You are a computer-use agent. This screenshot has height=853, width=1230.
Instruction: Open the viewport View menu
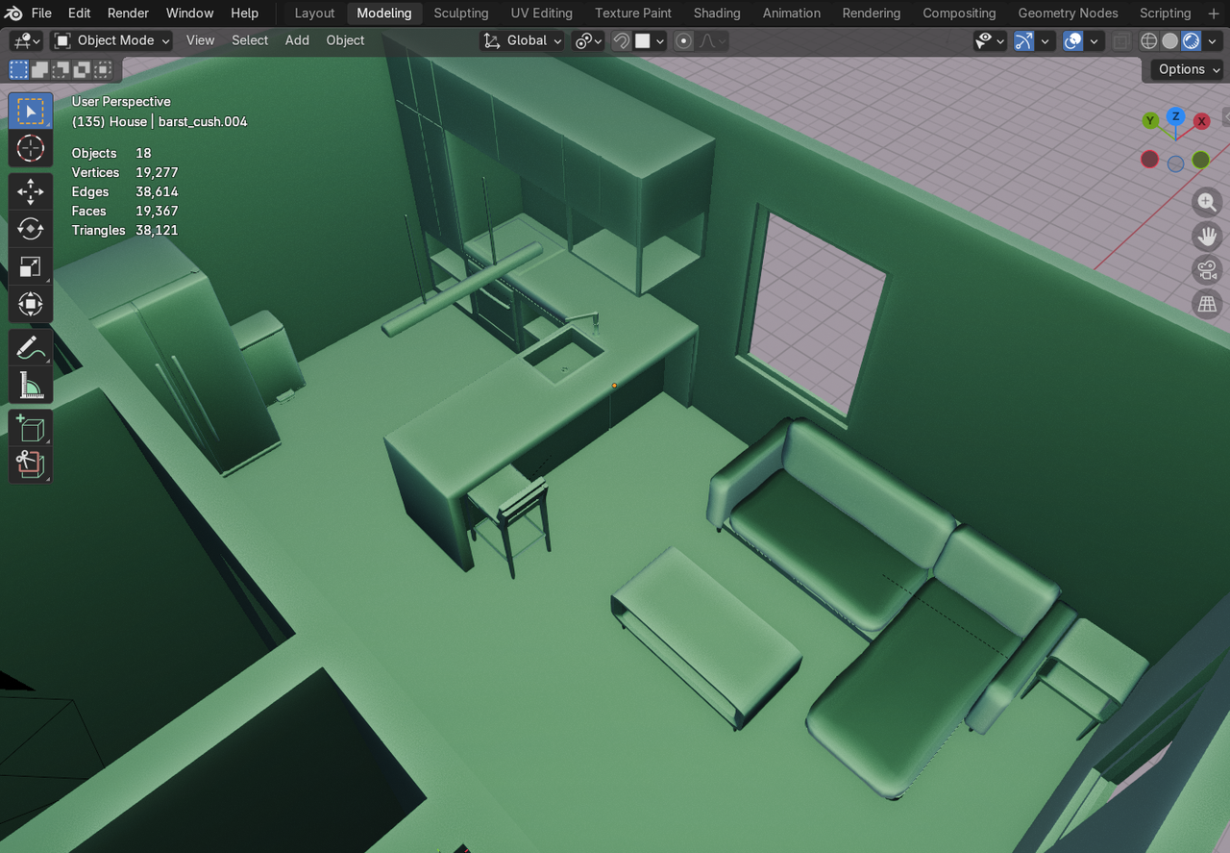(200, 40)
